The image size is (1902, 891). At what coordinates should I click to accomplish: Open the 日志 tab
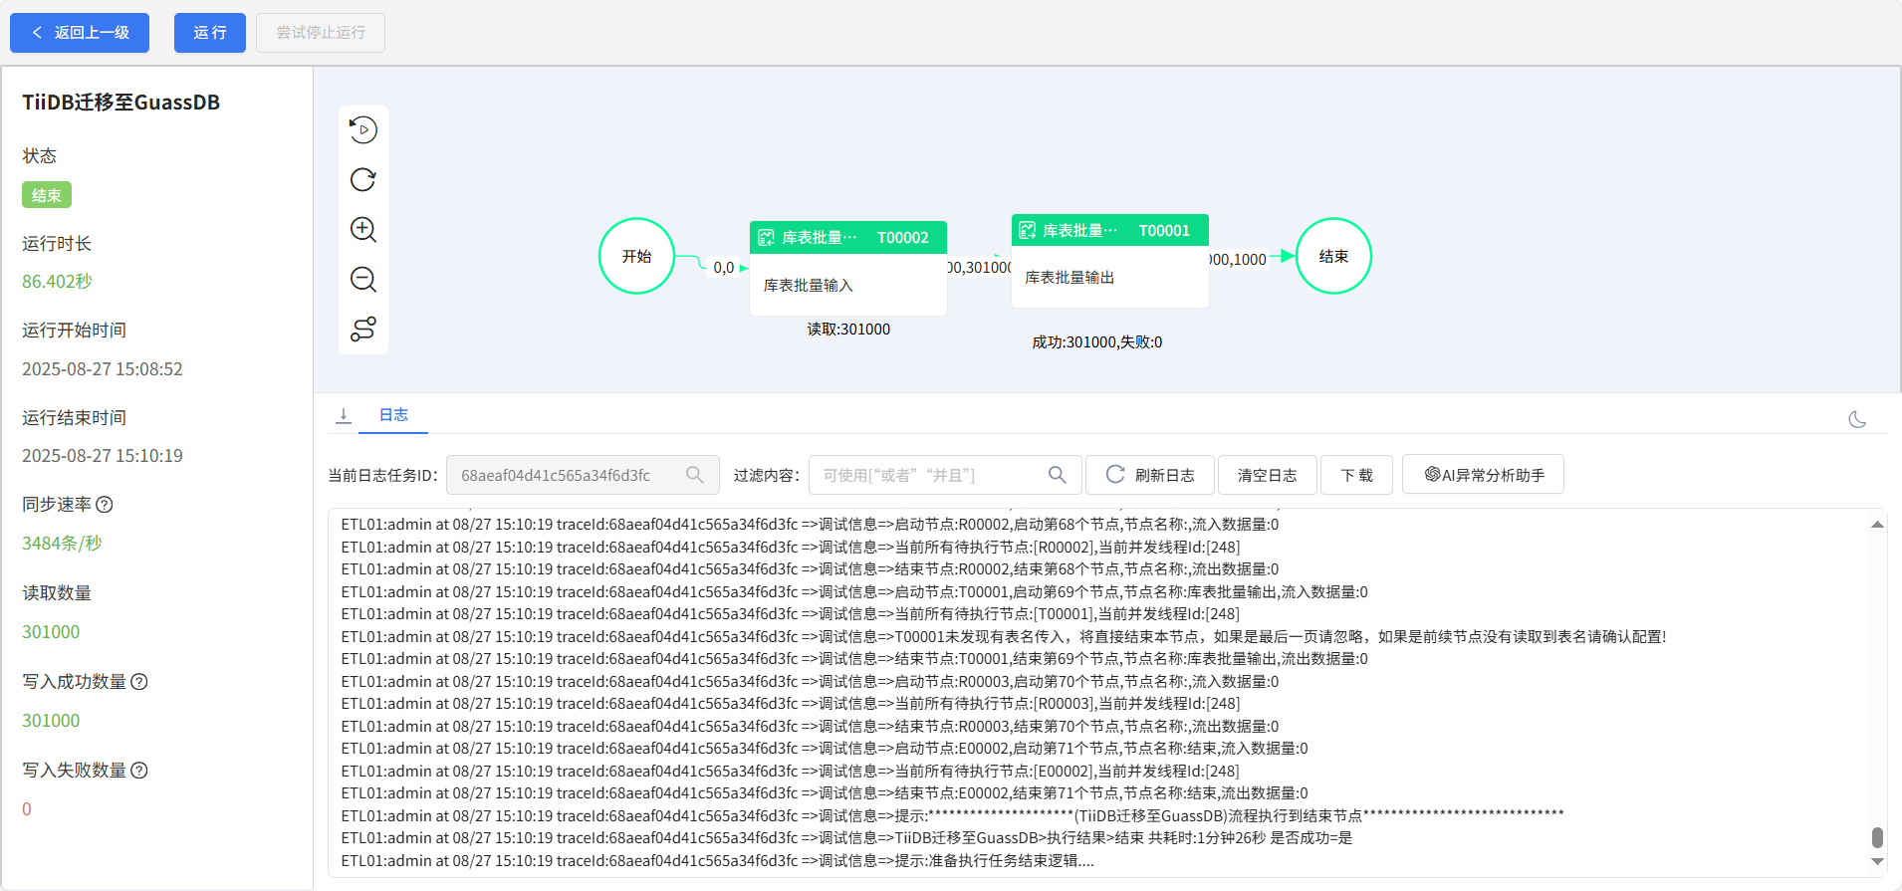point(393,415)
